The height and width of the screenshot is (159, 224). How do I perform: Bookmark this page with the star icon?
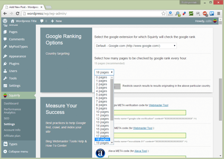point(163,13)
